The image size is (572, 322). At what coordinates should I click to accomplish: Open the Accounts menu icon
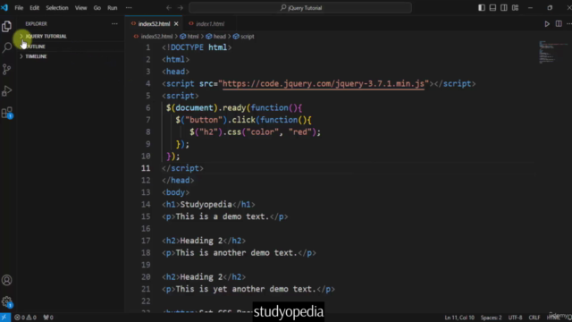point(6,280)
